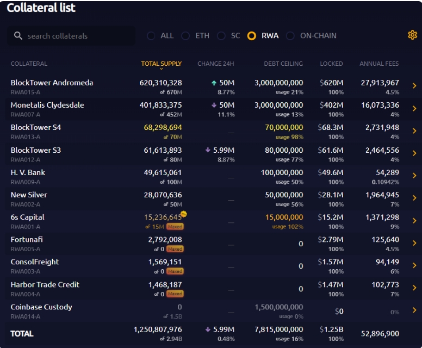The width and height of the screenshot is (422, 348).
Task: Sort by TOTAL SUPPLY column header
Action: (x=161, y=64)
